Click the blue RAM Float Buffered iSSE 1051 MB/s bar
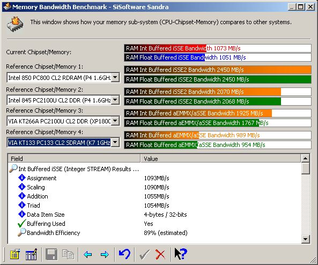The image size is (318, 265). pyautogui.click(x=218, y=57)
